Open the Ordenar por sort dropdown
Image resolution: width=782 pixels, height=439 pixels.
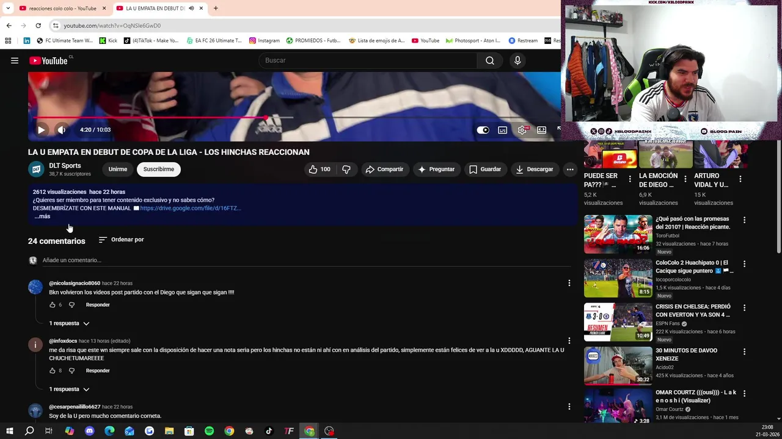(x=121, y=240)
